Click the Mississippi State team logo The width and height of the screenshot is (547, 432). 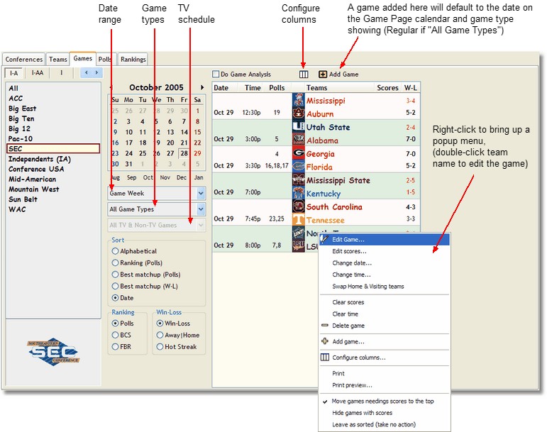pos(298,179)
